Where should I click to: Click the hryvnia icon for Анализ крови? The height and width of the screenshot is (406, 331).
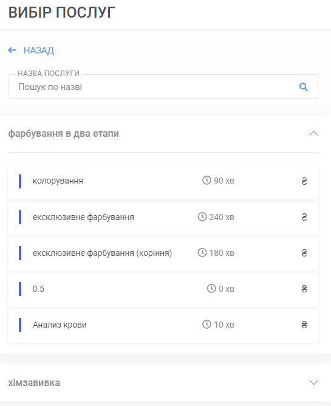click(x=304, y=325)
